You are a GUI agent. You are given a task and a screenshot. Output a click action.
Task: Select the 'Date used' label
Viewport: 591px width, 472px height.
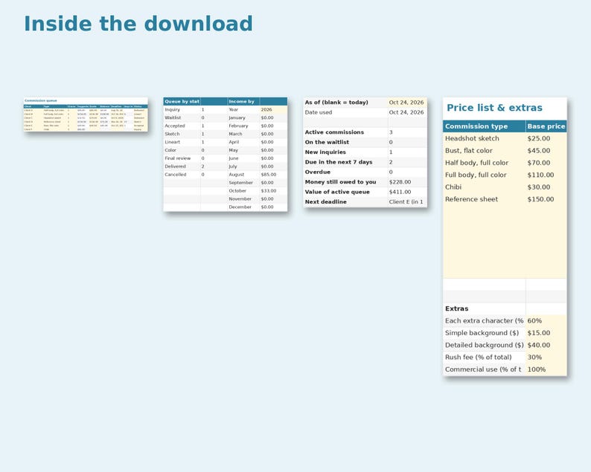click(x=319, y=112)
